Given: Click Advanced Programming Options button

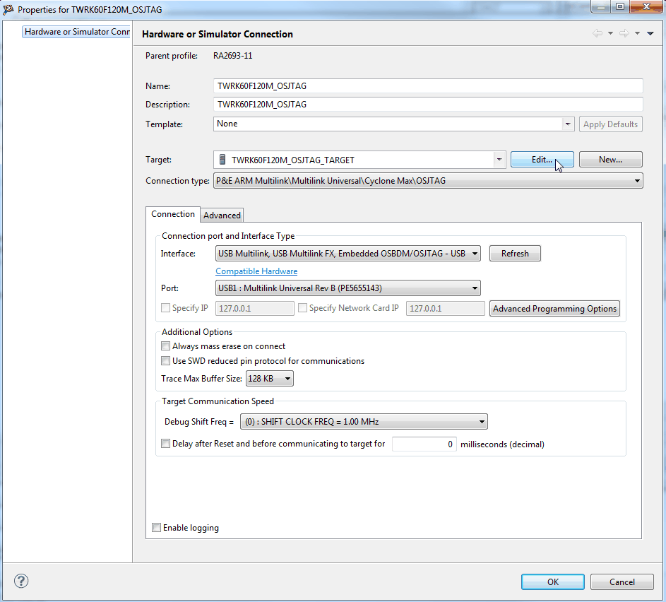Looking at the screenshot, I should (x=554, y=309).
